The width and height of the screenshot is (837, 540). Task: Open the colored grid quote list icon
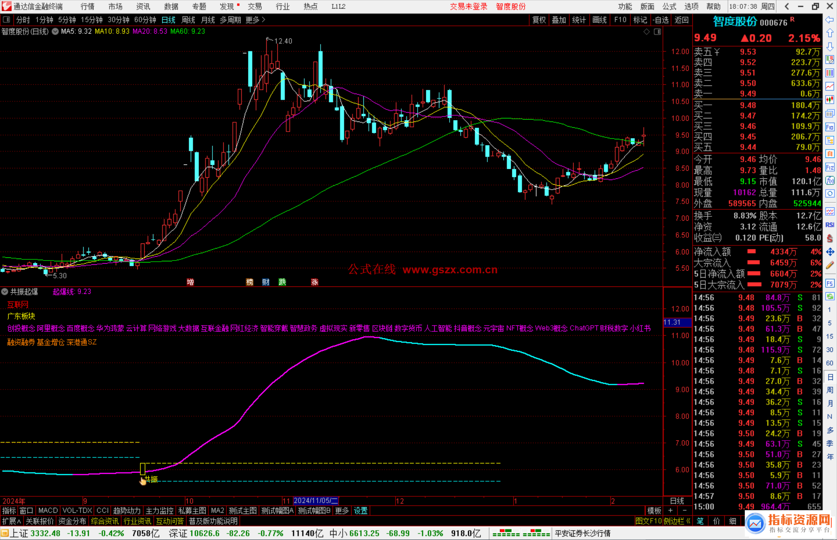[x=830, y=73]
